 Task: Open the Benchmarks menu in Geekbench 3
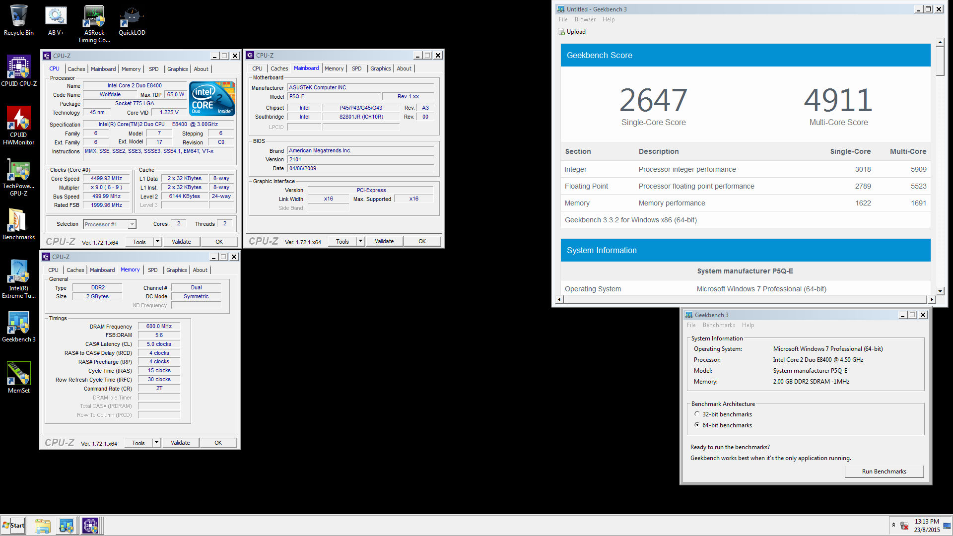(x=718, y=325)
